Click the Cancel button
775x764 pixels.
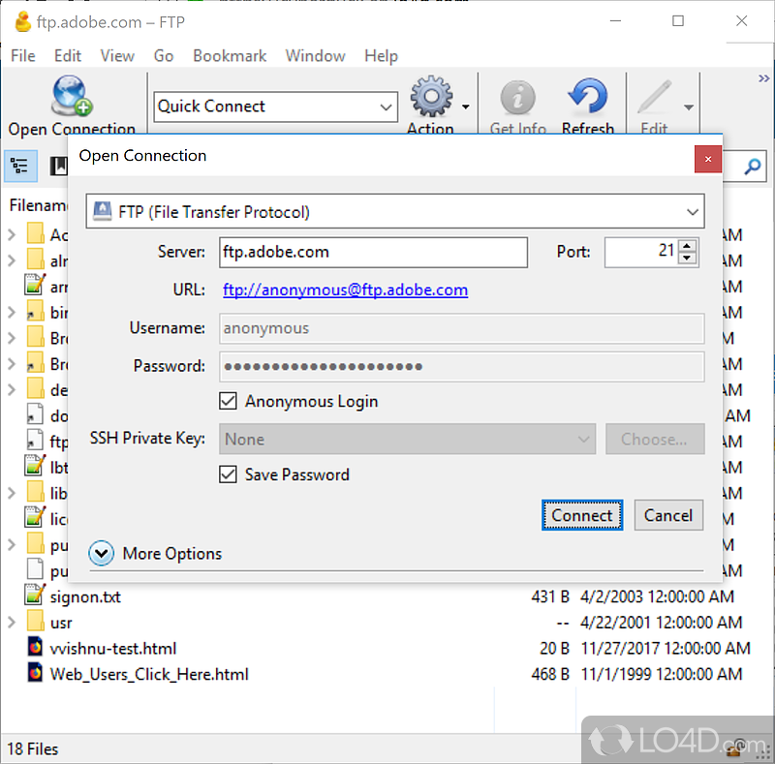click(668, 515)
